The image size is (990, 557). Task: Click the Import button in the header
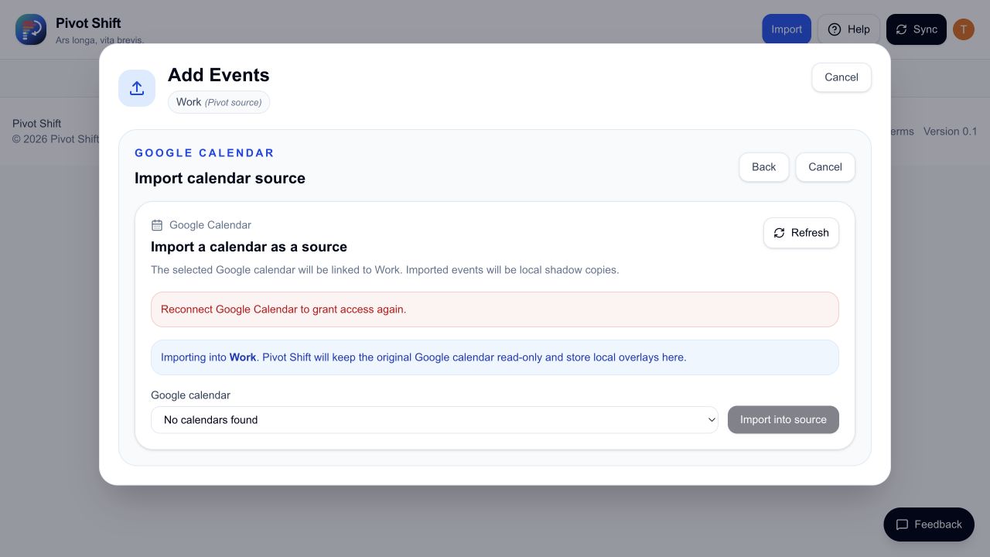click(x=787, y=29)
